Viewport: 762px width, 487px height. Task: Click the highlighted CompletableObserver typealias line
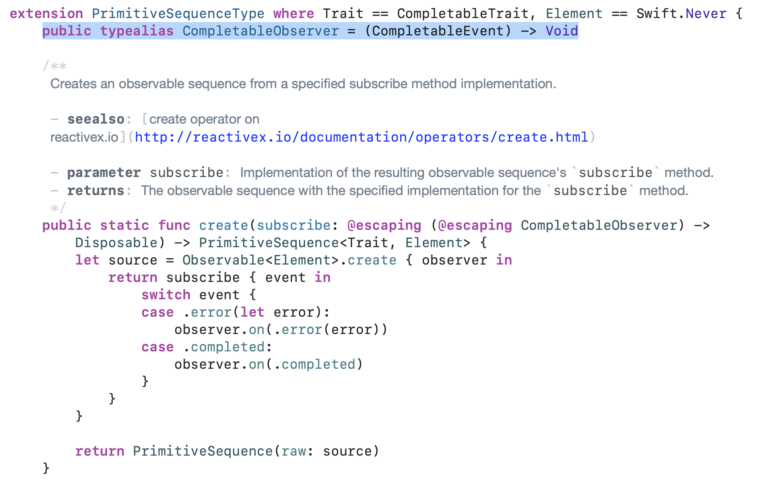(310, 31)
